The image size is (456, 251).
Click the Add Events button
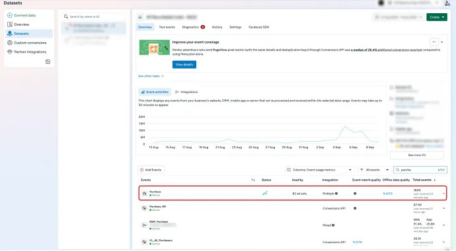click(x=151, y=170)
